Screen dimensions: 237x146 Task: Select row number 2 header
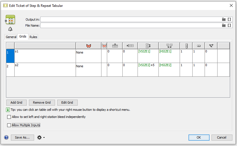pos(10,70)
